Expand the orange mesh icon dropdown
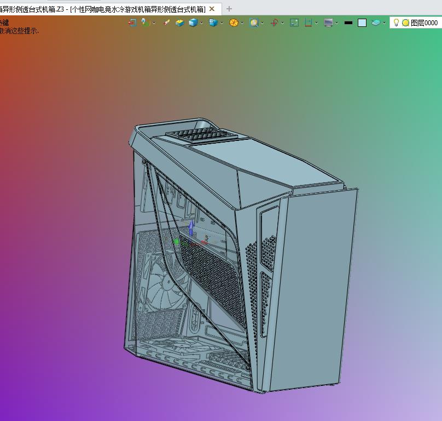This screenshot has height=421, width=442. pyautogui.click(x=242, y=23)
